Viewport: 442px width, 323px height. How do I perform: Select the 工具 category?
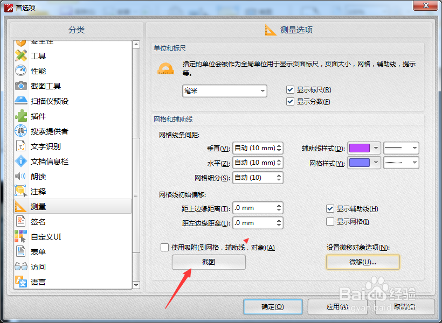73,56
